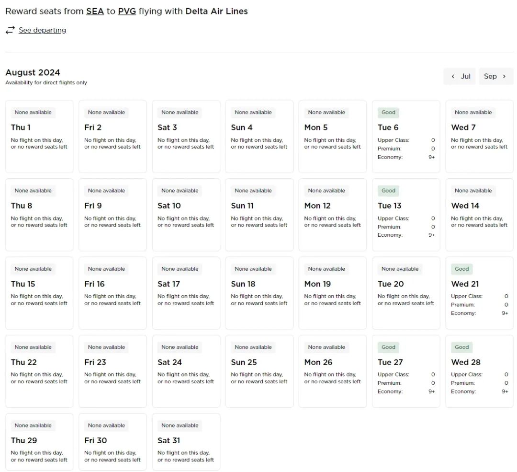Select the Tue 13 date card
The image size is (517, 472).
click(405, 214)
